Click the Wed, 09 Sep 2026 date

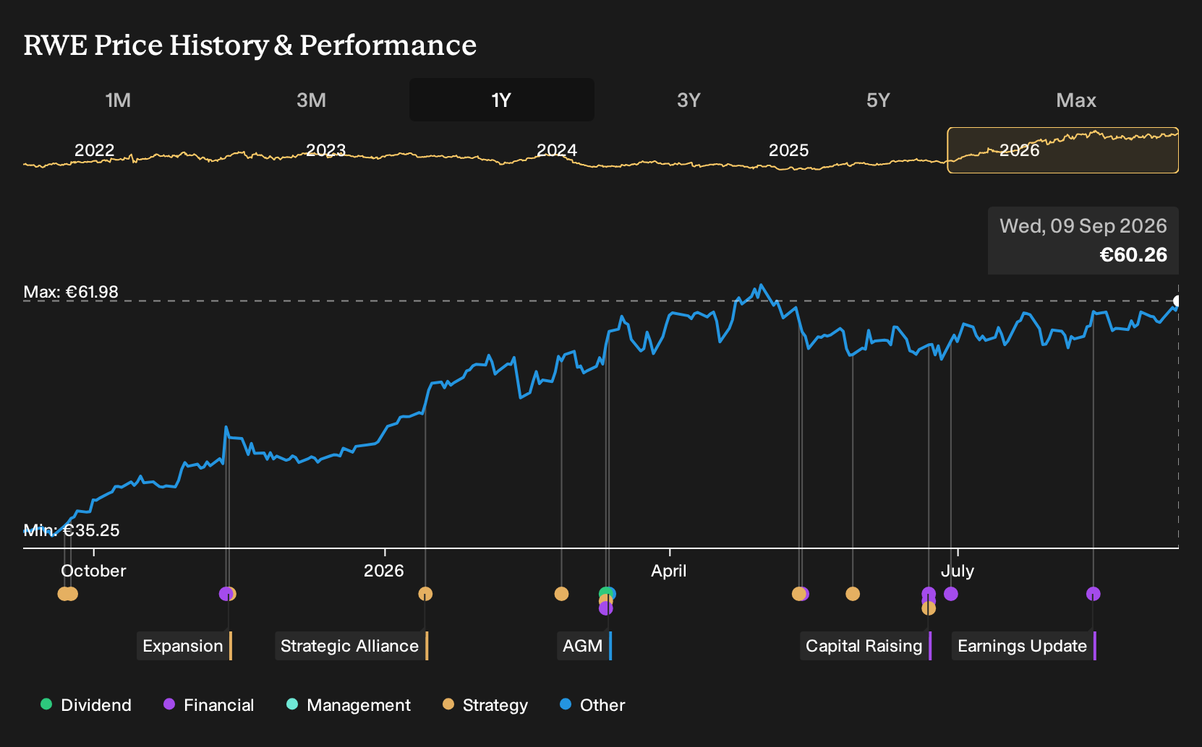click(1083, 226)
